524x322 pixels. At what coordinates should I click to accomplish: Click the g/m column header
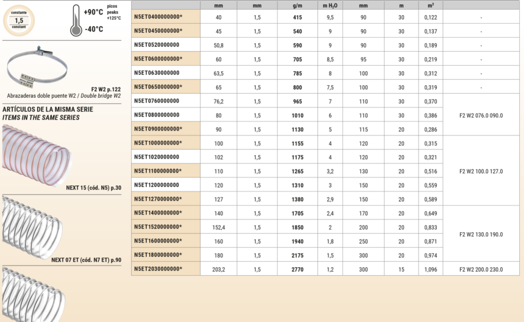(x=297, y=5)
